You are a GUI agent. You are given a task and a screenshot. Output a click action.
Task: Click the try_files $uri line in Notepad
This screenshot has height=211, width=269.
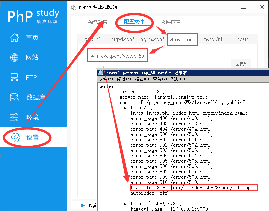(x=191, y=188)
